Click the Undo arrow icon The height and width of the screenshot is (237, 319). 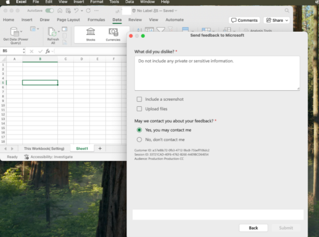tap(76, 11)
